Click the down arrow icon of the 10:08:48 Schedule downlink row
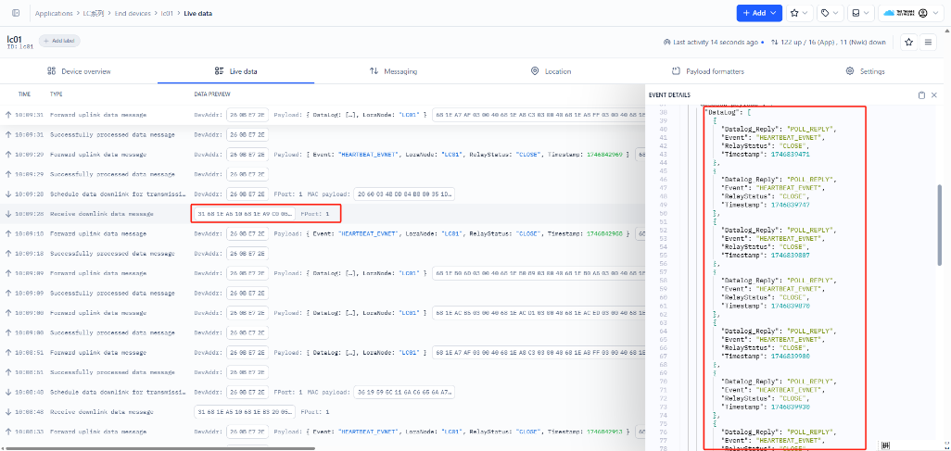This screenshot has height=451, width=951. click(x=8, y=392)
